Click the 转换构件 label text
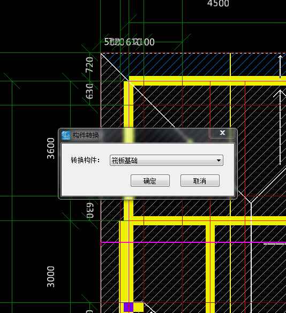Screen dimensions: 286x313 pos(85,160)
